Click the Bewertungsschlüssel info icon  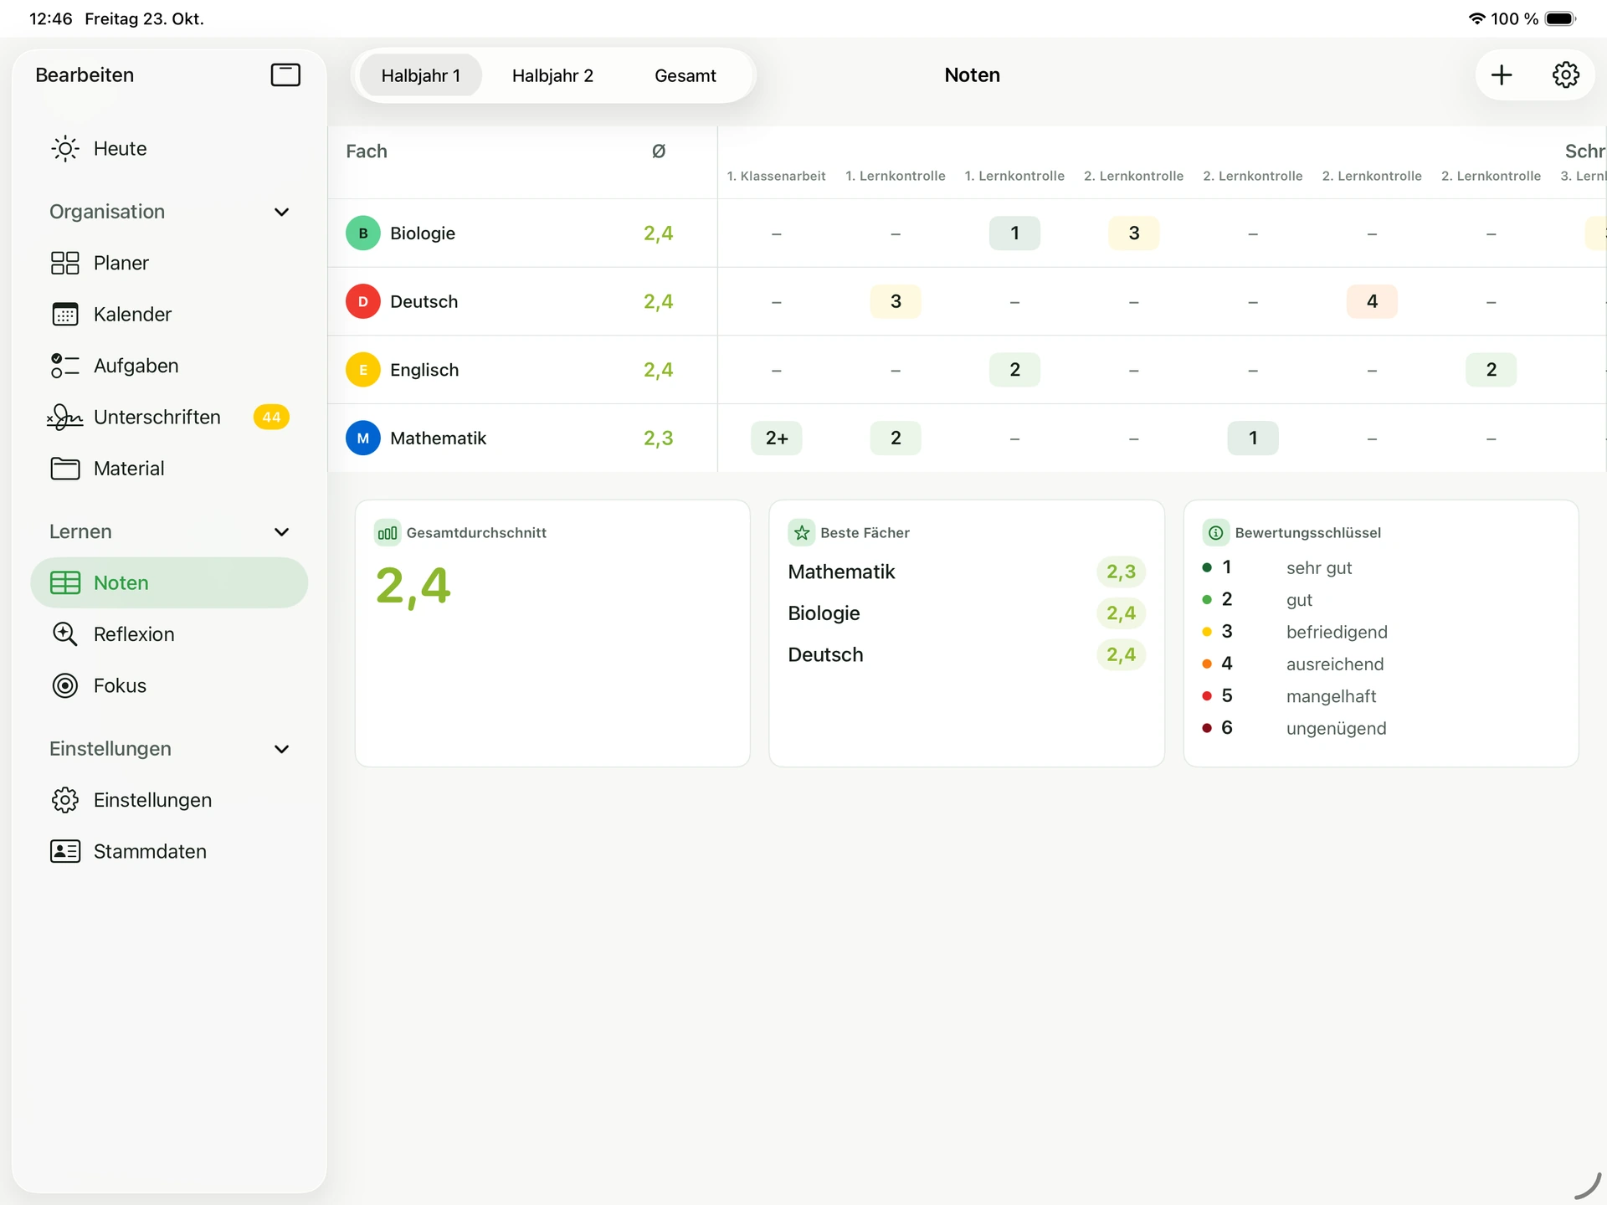1215,533
